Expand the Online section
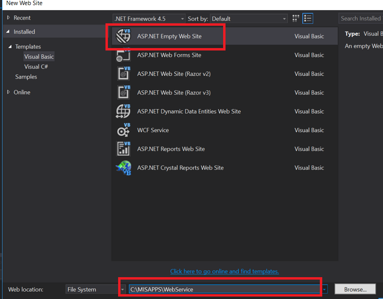This screenshot has height=299, width=383. tap(8, 92)
